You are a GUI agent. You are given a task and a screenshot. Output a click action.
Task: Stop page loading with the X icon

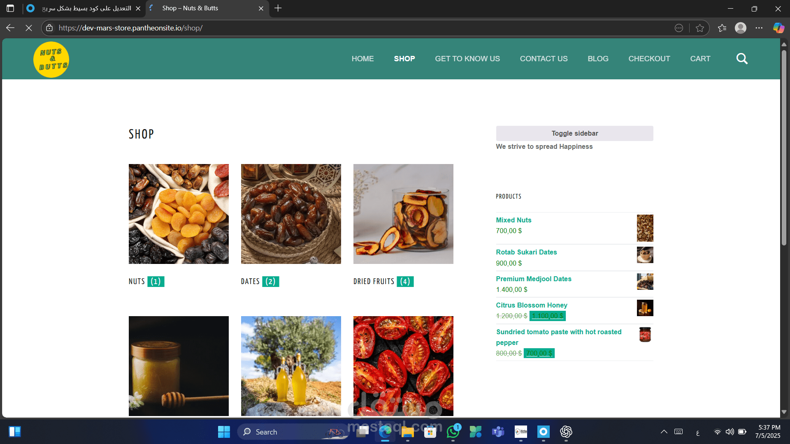[x=29, y=28]
